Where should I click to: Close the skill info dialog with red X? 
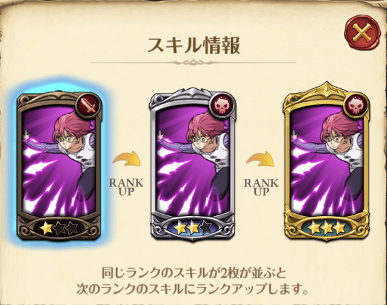(363, 33)
